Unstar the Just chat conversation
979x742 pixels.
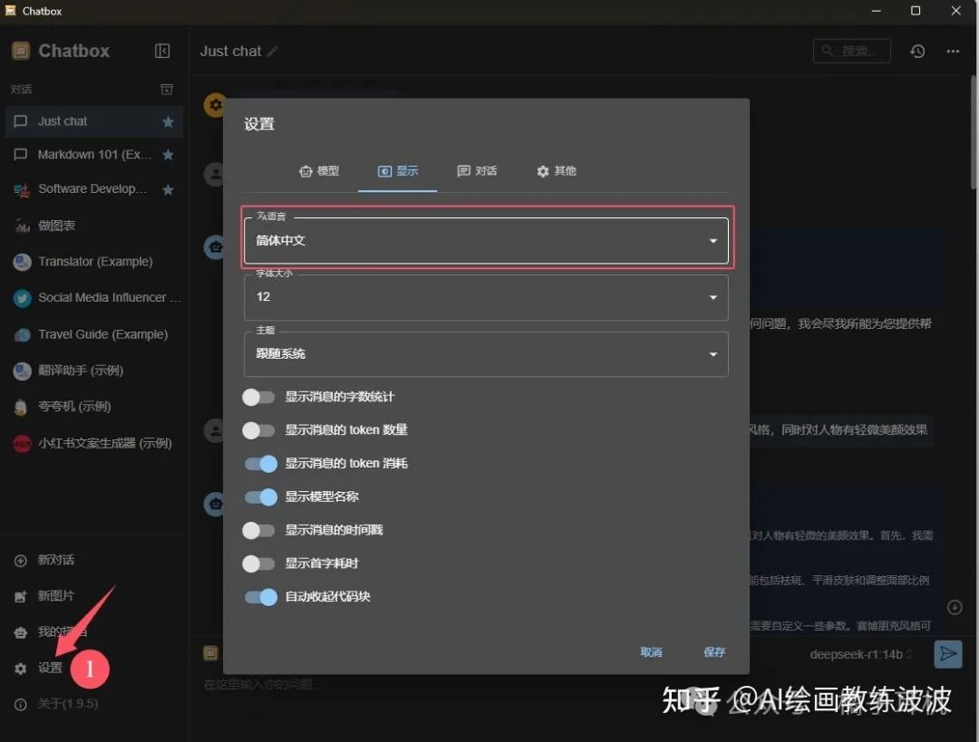(x=168, y=121)
